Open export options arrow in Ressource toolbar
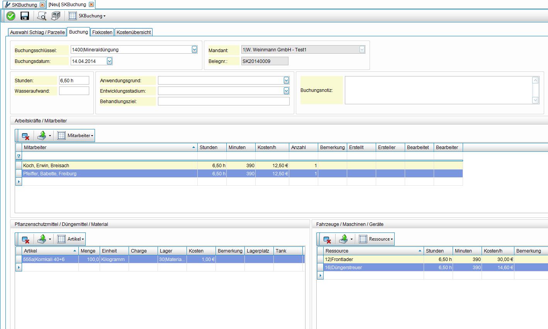 coord(351,239)
